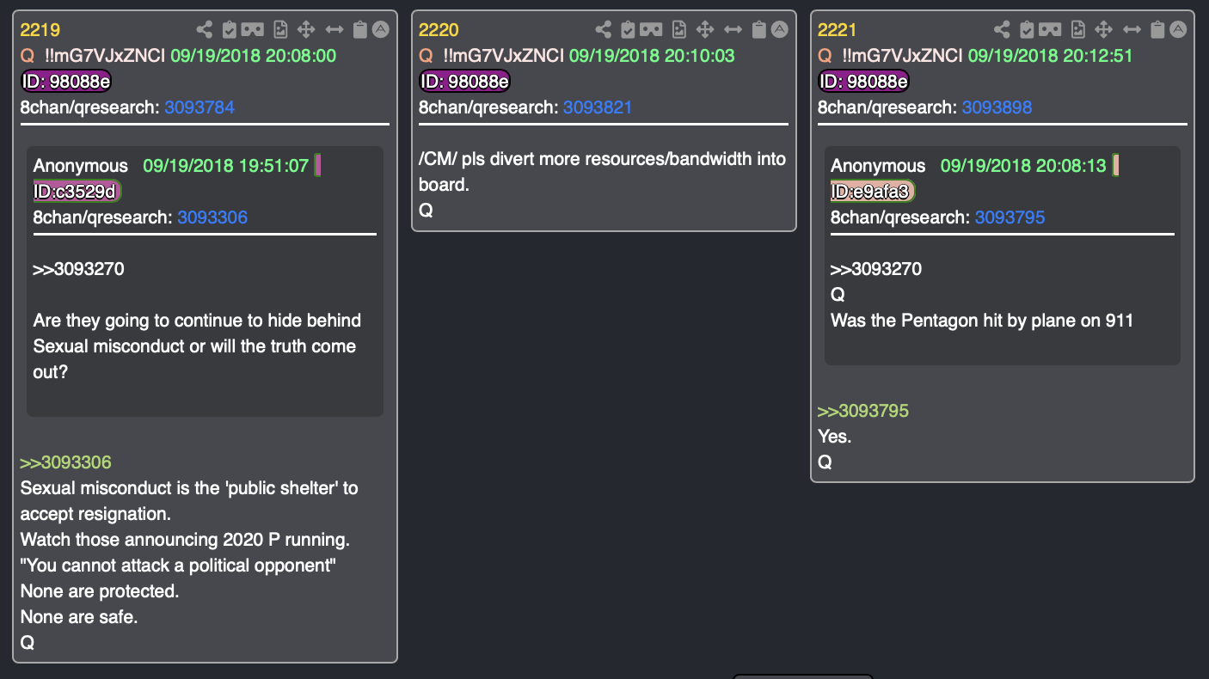Open 8chan thread link 3093821
Viewport: 1209px width, 679px height.
(598, 107)
